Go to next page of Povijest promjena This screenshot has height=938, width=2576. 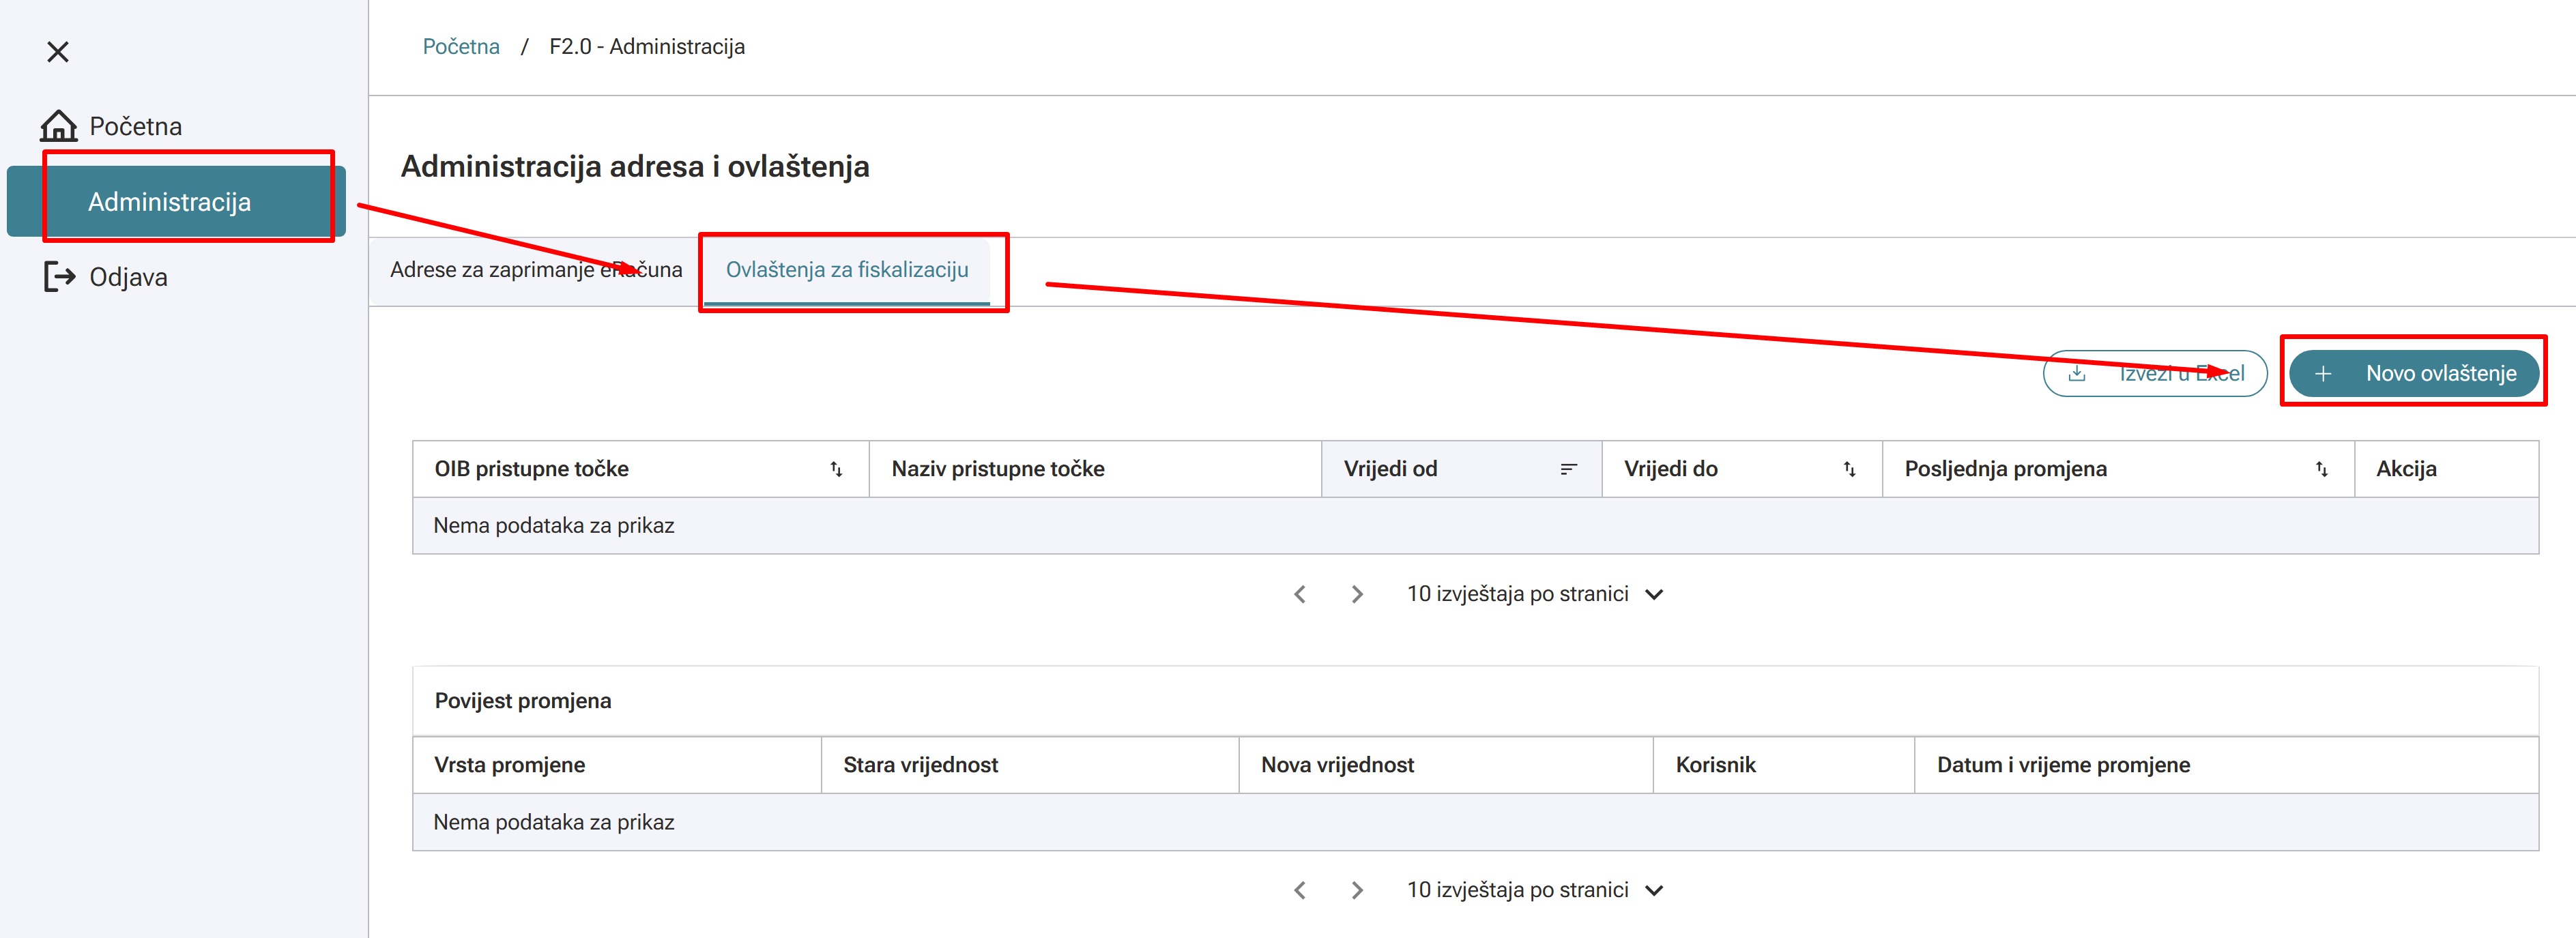(x=1356, y=890)
